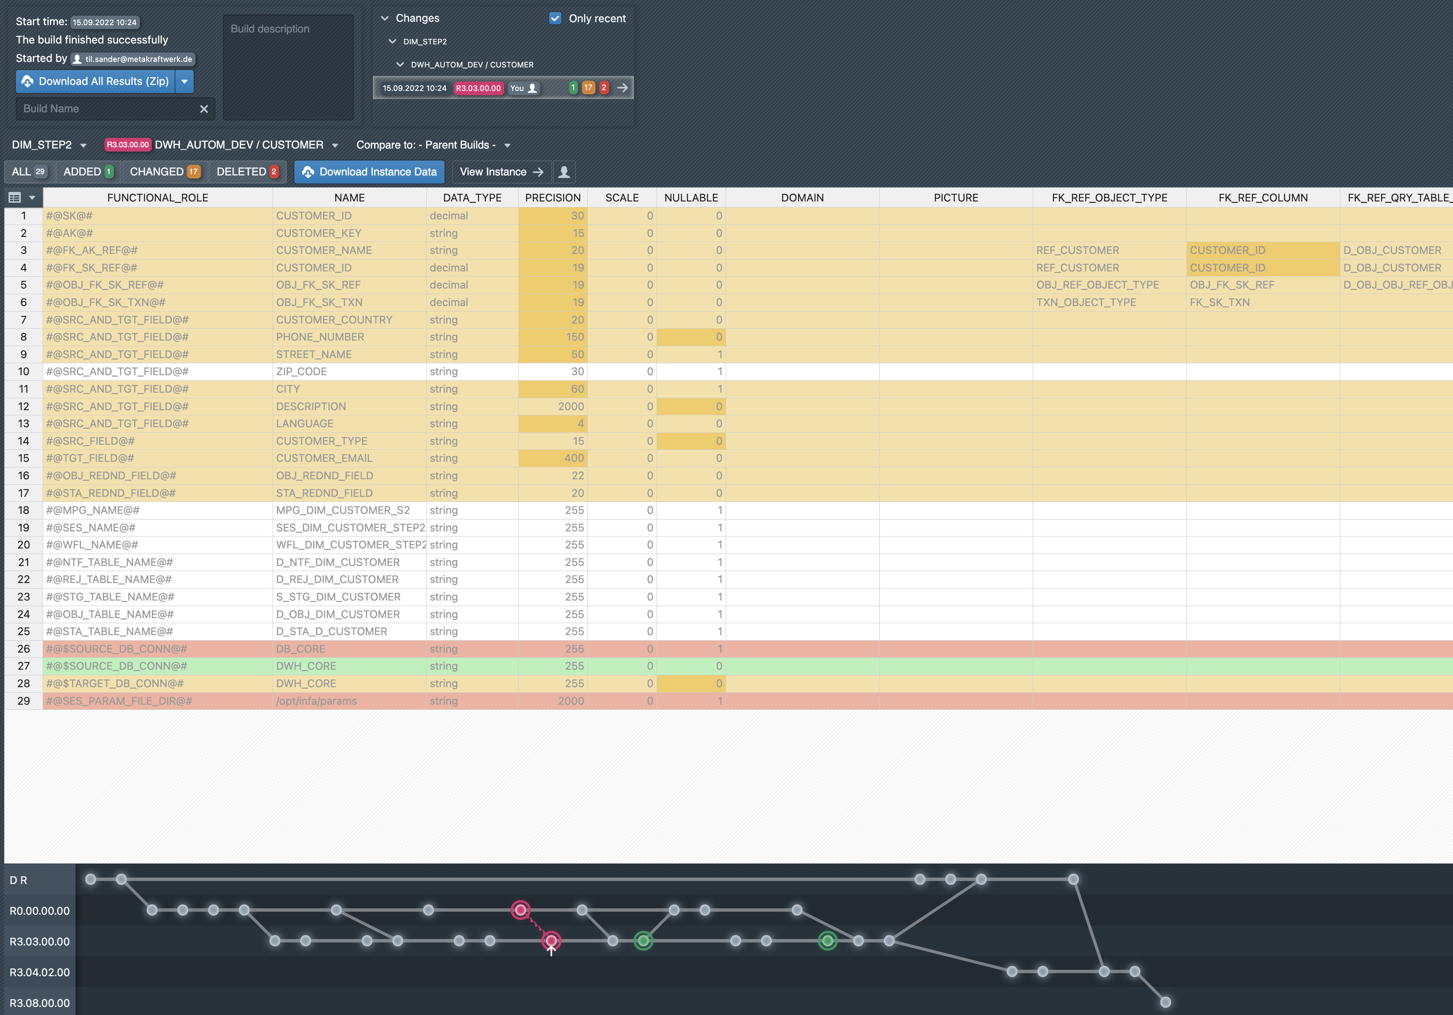Click the user icon next to View Instance

click(x=564, y=172)
